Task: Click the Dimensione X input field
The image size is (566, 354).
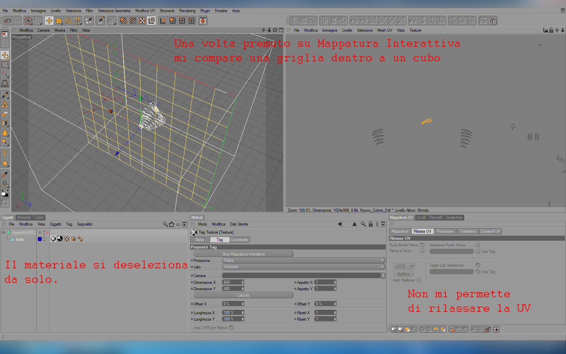Action: [x=233, y=283]
